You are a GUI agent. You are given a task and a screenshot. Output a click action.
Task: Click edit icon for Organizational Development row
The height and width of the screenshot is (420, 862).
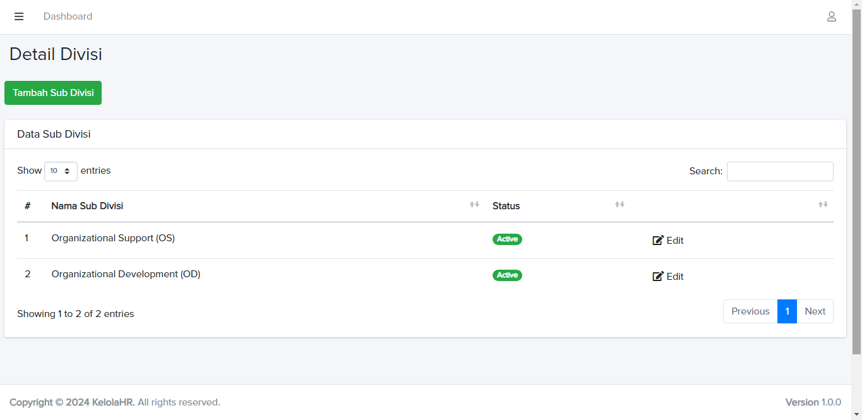[x=658, y=277]
